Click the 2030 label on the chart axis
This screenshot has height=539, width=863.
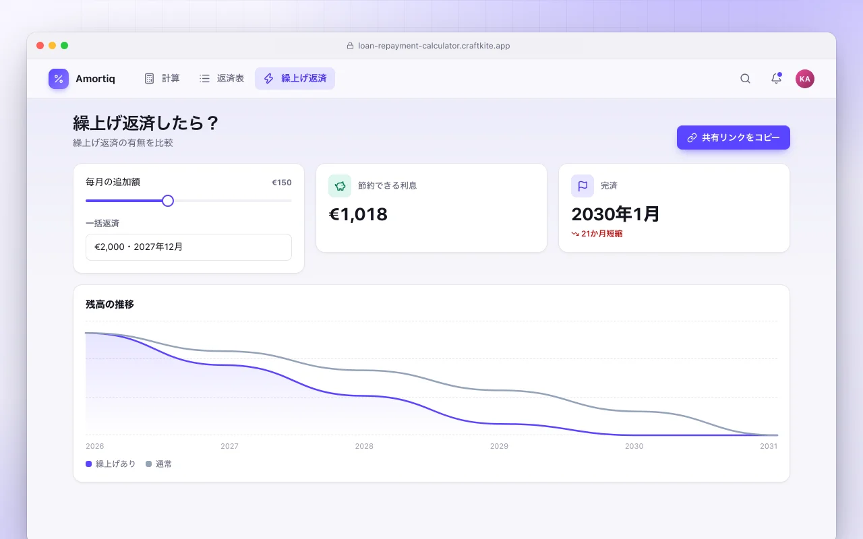pos(634,446)
